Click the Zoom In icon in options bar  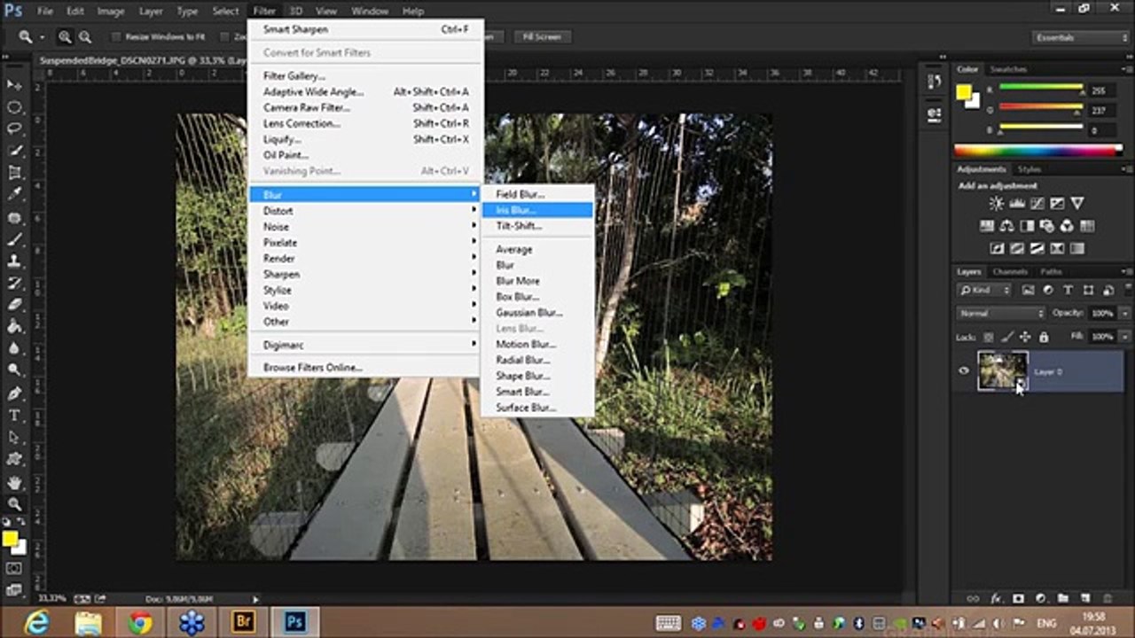pos(65,37)
